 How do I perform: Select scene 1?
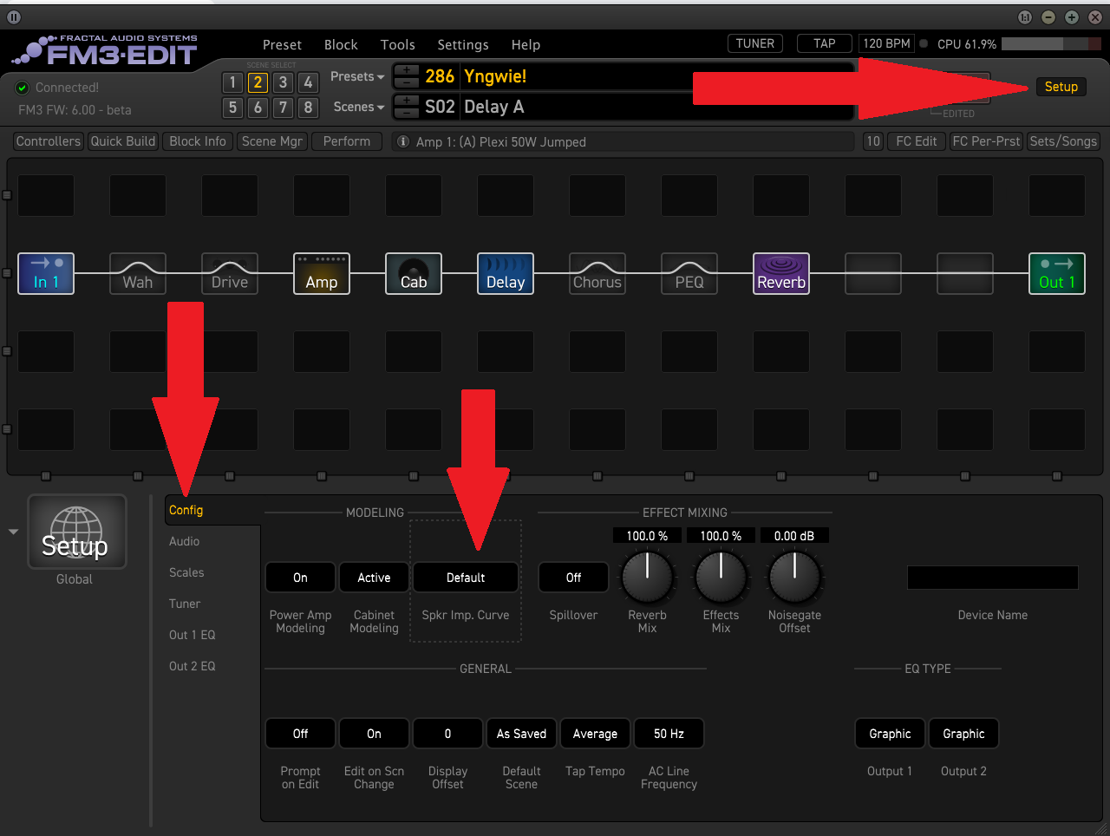(x=232, y=82)
